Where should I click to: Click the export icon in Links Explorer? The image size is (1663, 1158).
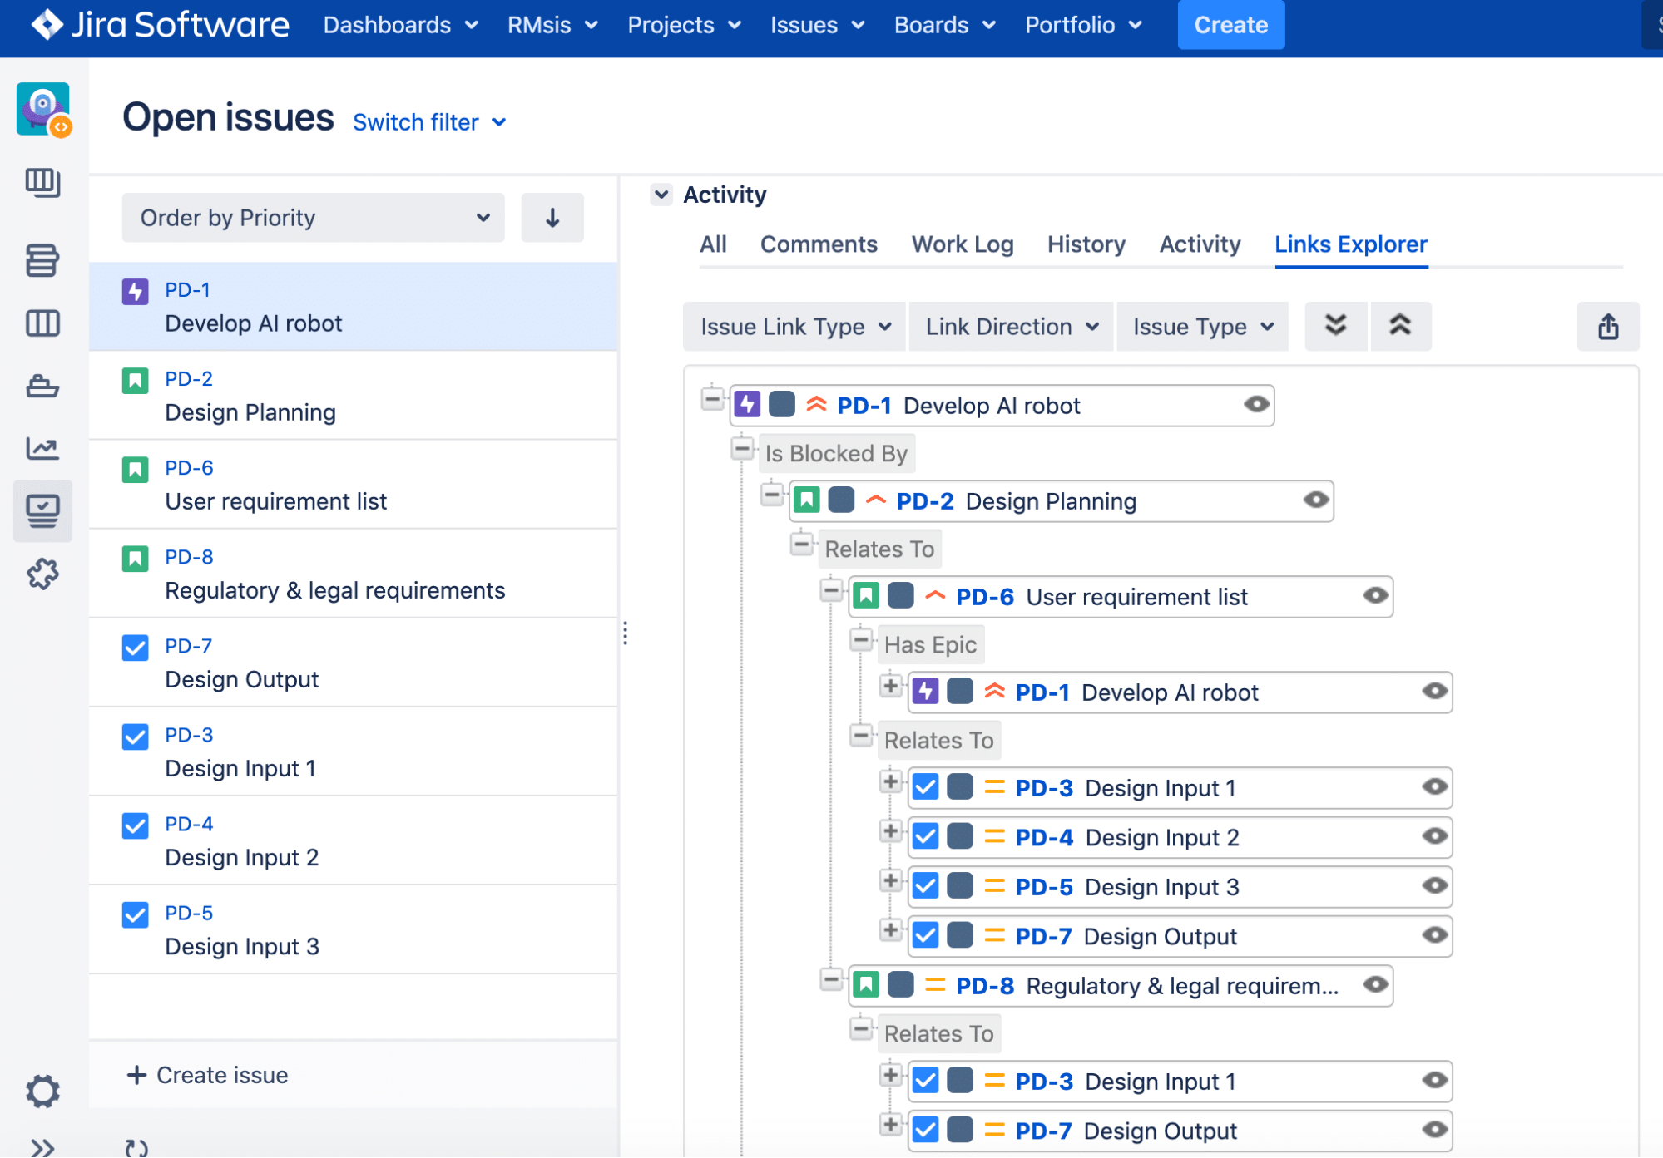pos(1607,327)
